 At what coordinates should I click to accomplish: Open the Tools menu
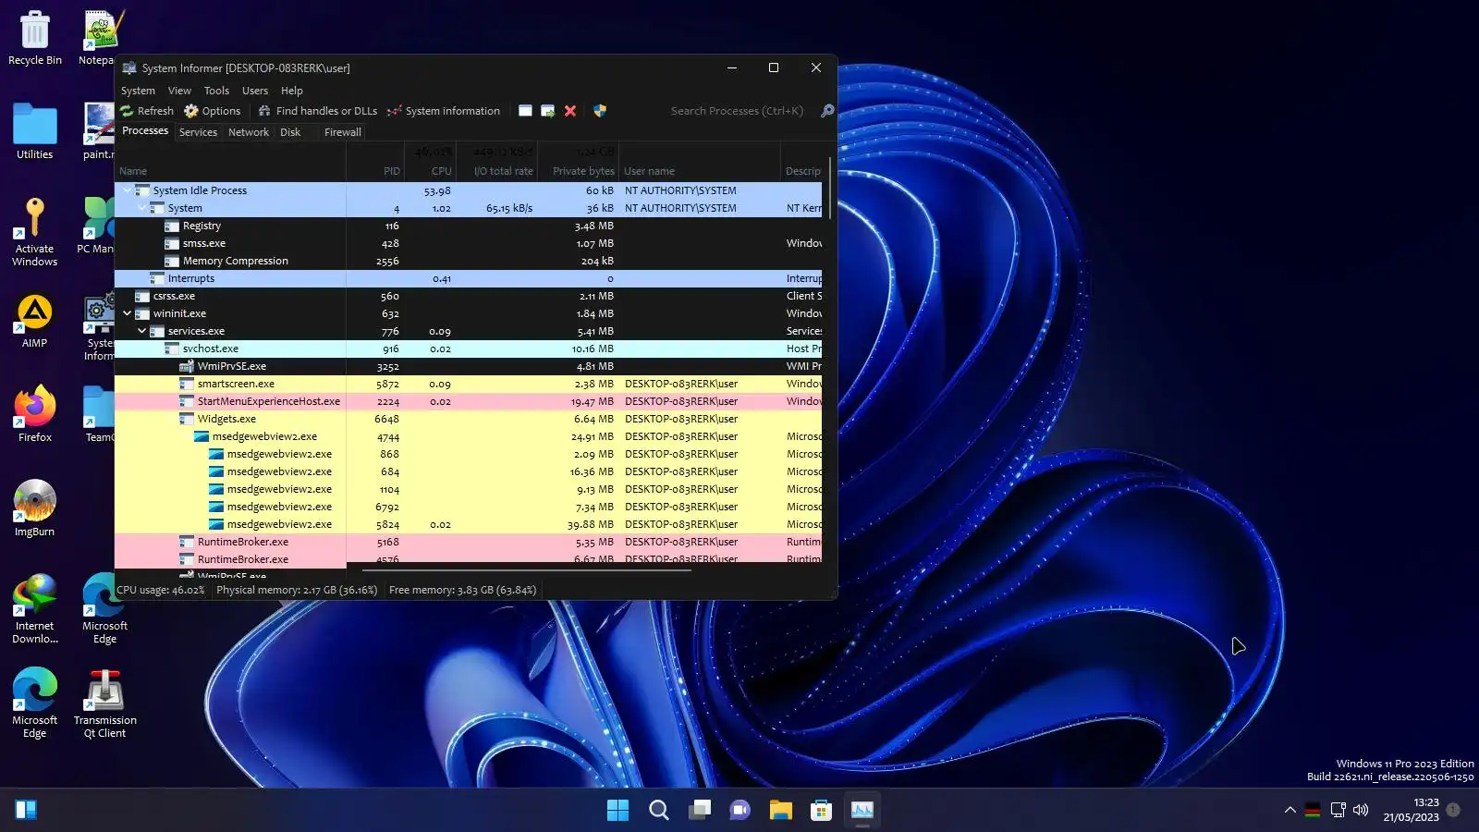[216, 91]
